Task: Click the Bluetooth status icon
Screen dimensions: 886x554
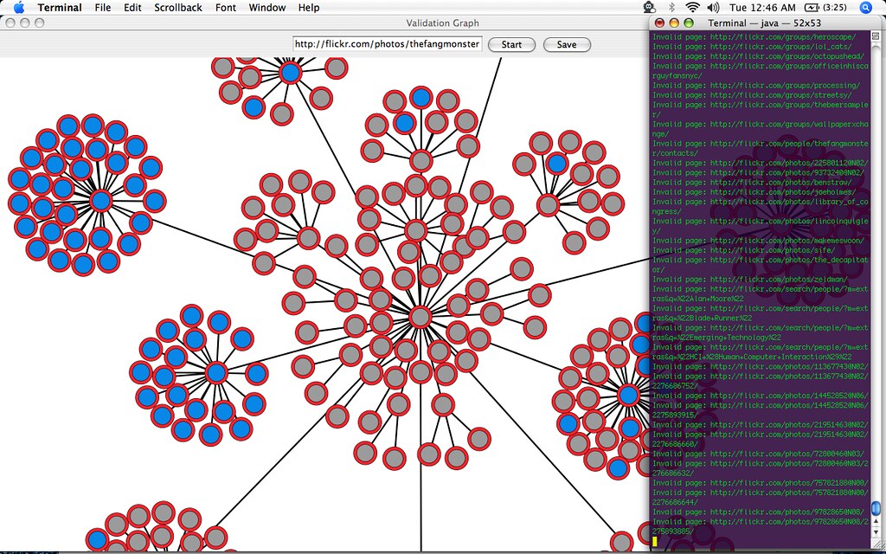Action: (x=671, y=7)
